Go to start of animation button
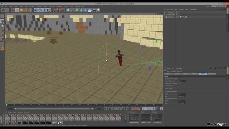Screen dimensions: 229x129 [x=105, y=109]
